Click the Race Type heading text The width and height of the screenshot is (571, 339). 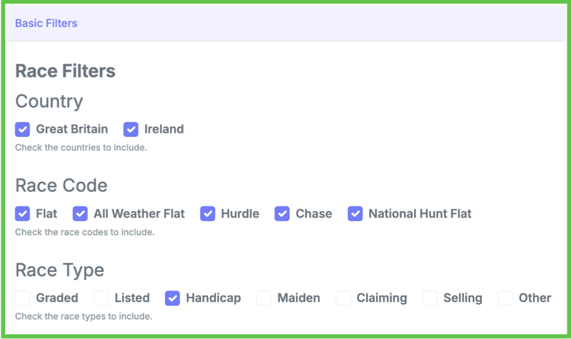coord(60,270)
